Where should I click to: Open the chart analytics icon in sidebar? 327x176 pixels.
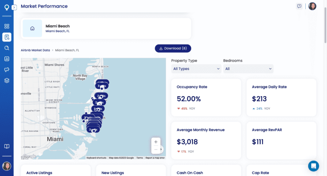(x=7, y=59)
